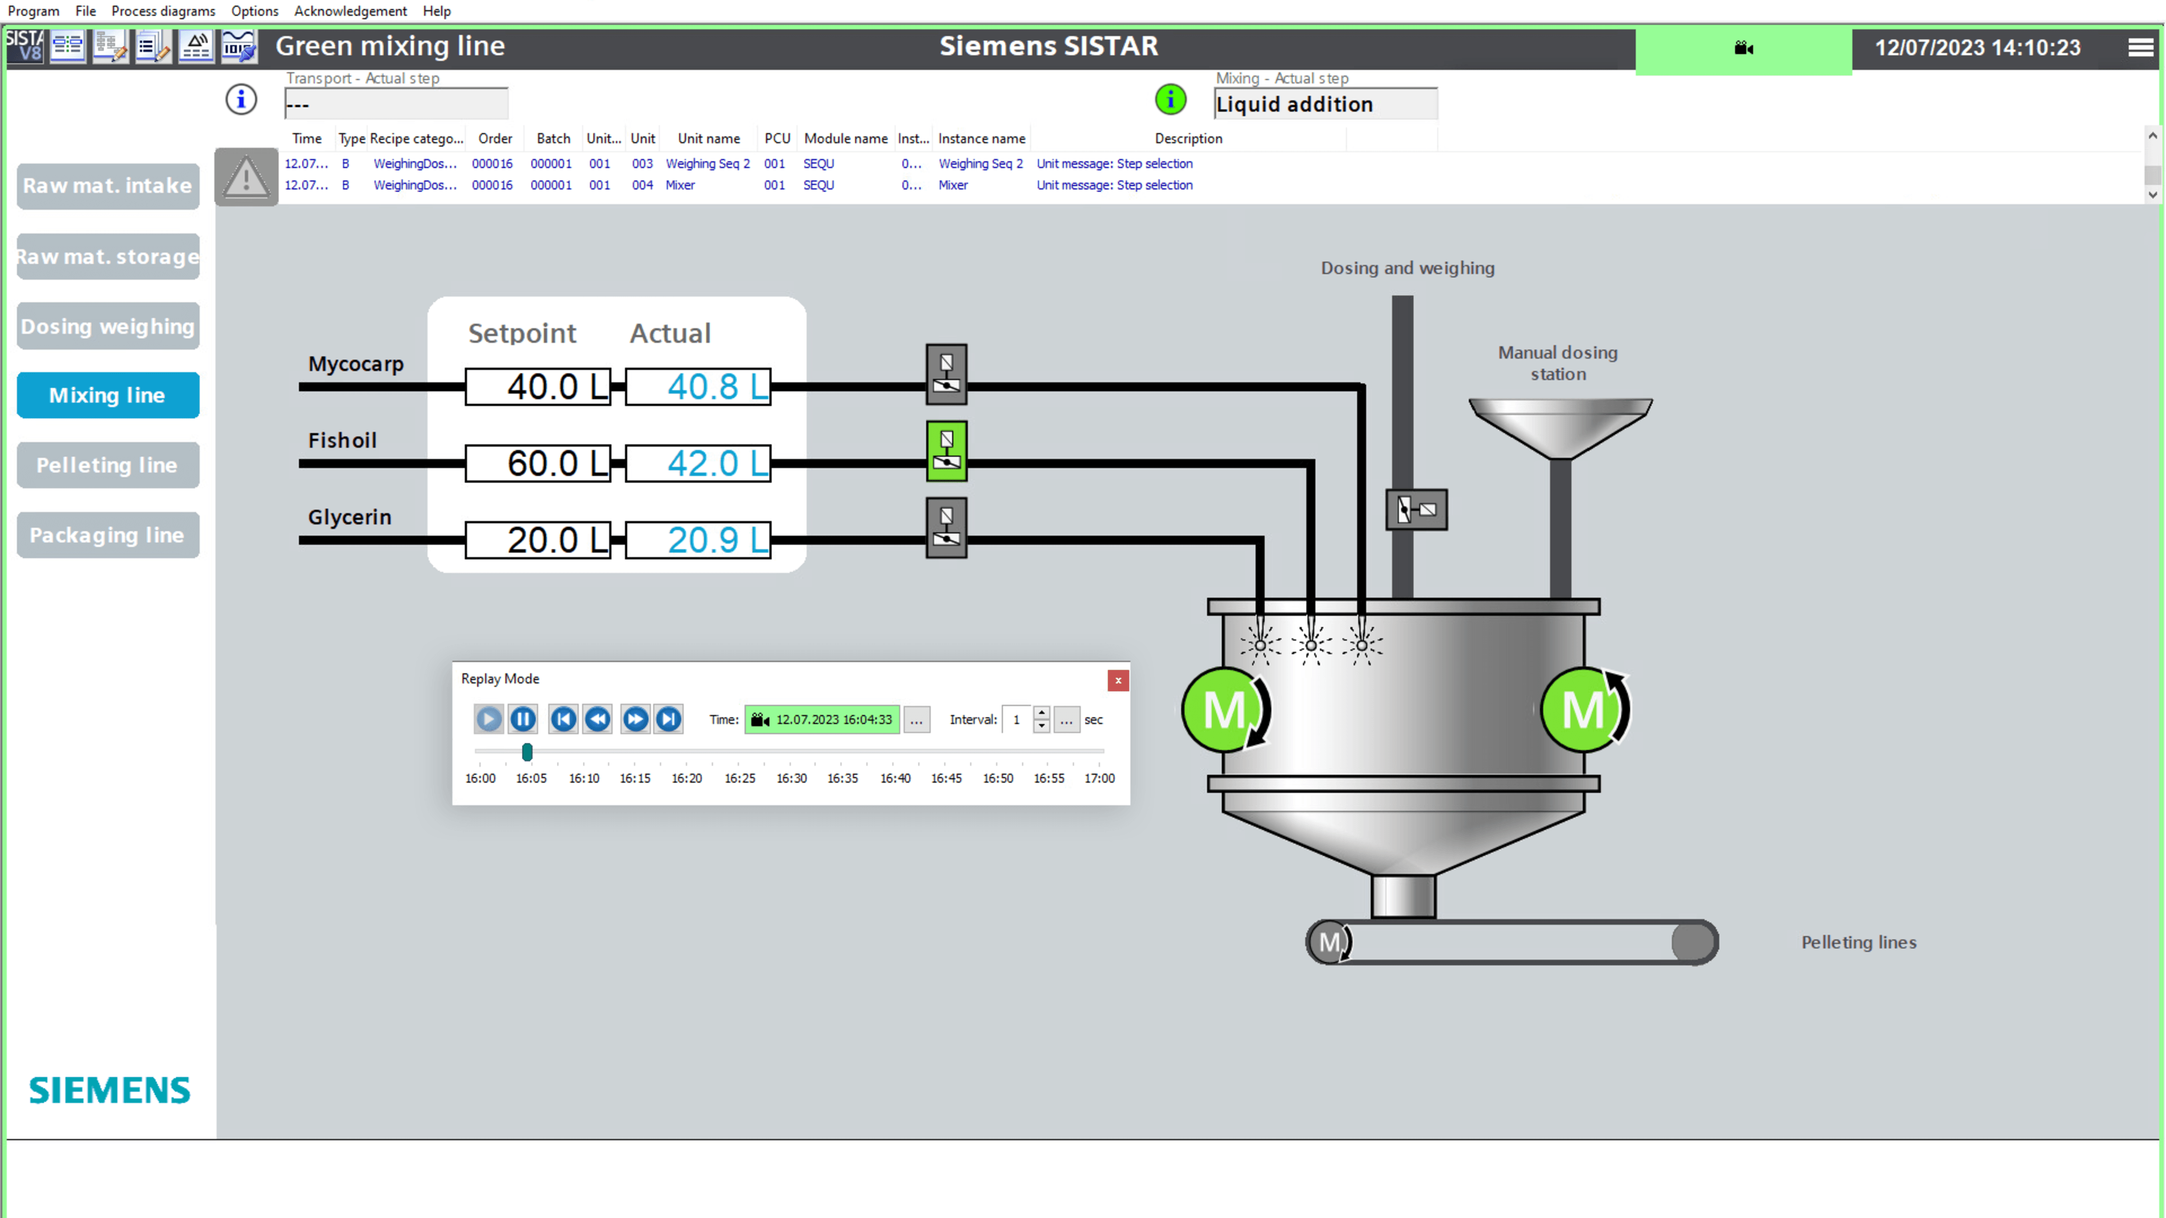This screenshot has height=1218, width=2166.
Task: Click the Fishoil green valve icon
Action: point(946,451)
